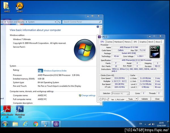Click the EN language indicator
Viewport: 170px width, 133px height.
pos(141,124)
